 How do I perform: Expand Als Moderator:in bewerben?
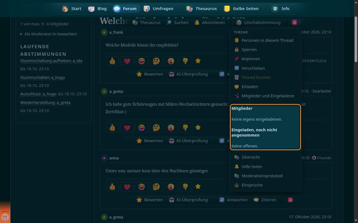48,34
